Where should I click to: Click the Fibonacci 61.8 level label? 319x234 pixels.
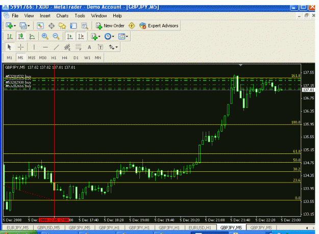pyautogui.click(x=297, y=151)
